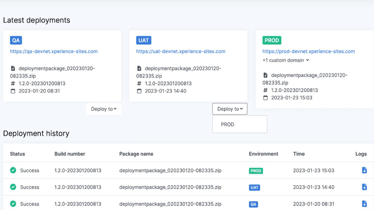Viewport: 374px width, 210px height.
Task: Expand the +1 custom domain list
Action: click(286, 60)
